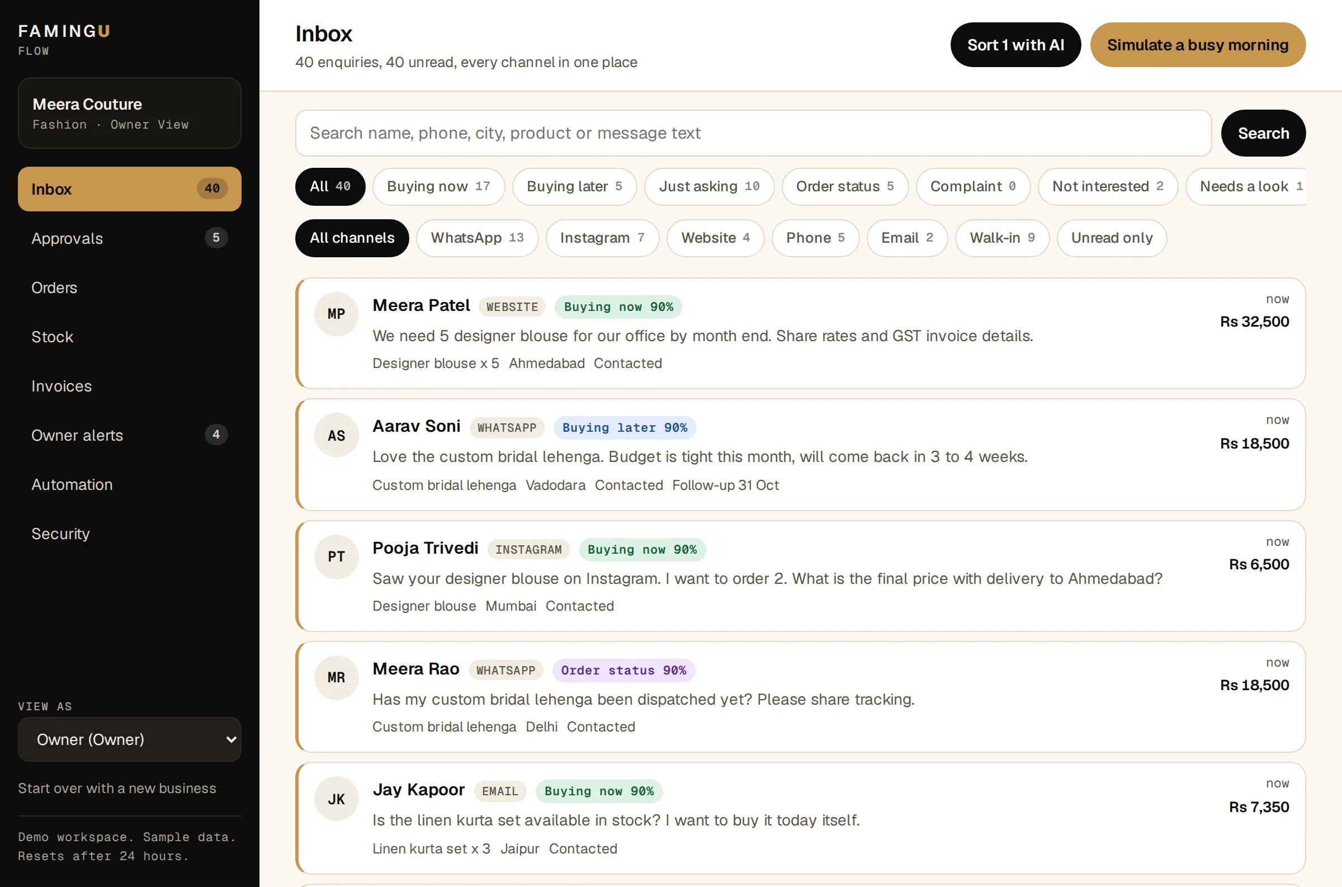Show only Instagram channel enquiries
The width and height of the screenshot is (1342, 887).
point(602,238)
